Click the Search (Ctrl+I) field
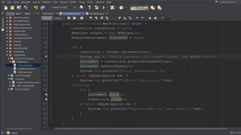 click(228, 2)
